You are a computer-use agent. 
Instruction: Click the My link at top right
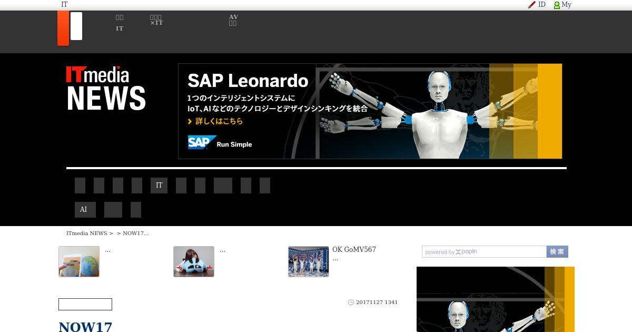(566, 5)
